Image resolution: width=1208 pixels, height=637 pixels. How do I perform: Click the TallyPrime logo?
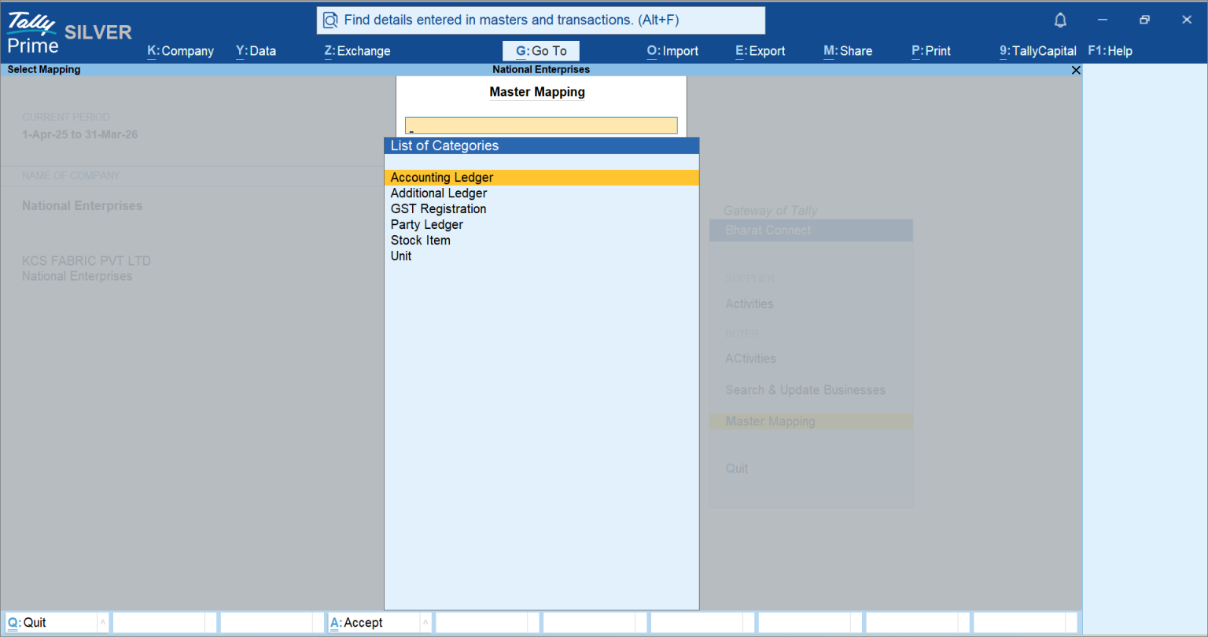tap(32, 33)
